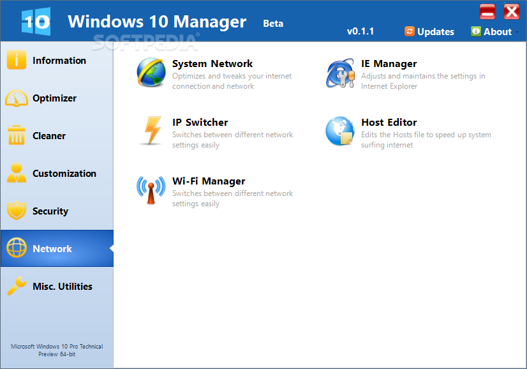Click the Security shield icon
527x369 pixels.
pos(17,210)
